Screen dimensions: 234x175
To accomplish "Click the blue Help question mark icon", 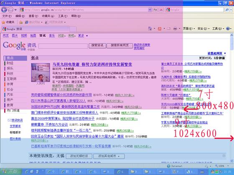I will coord(228,28).
